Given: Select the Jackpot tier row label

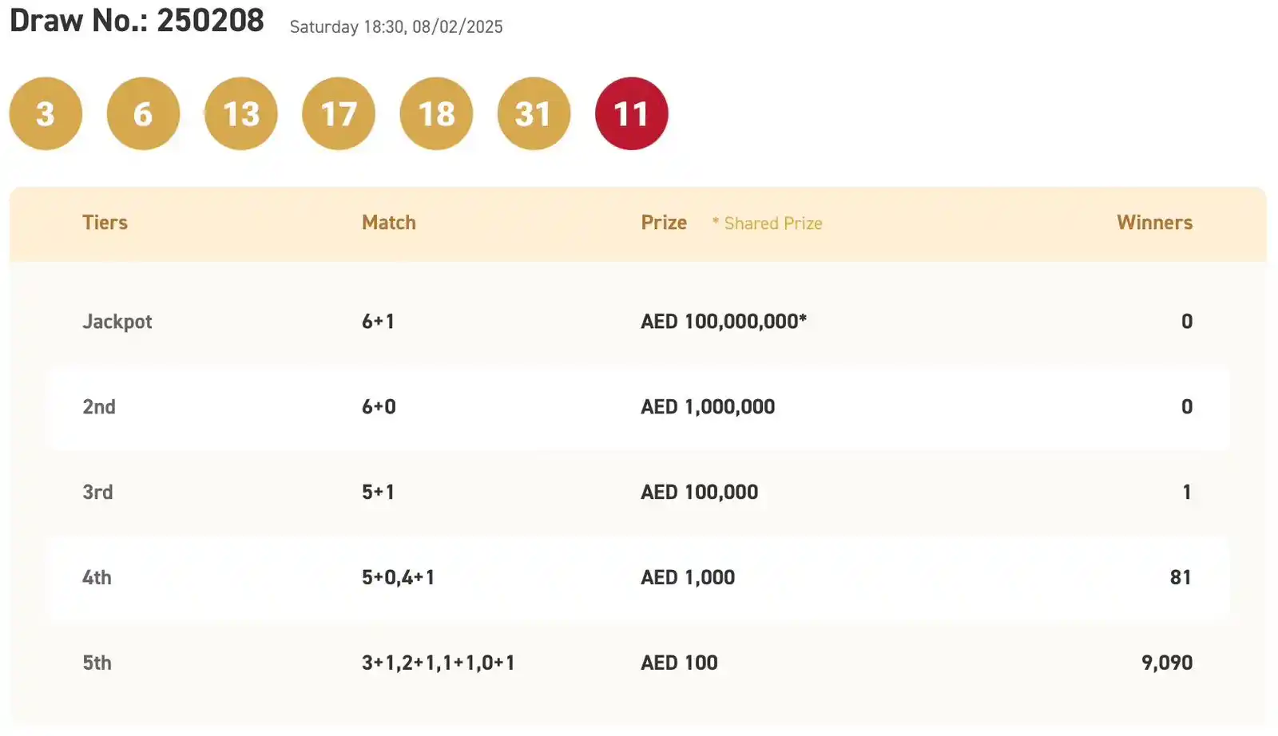Looking at the screenshot, I should pyautogui.click(x=117, y=322).
